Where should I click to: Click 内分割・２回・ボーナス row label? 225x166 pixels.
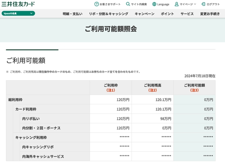coord(41,128)
